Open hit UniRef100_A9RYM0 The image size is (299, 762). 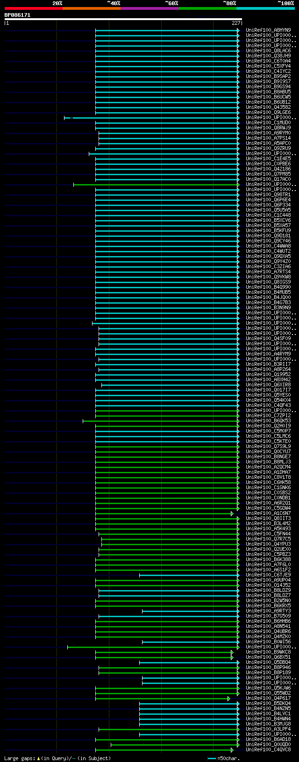point(268,133)
